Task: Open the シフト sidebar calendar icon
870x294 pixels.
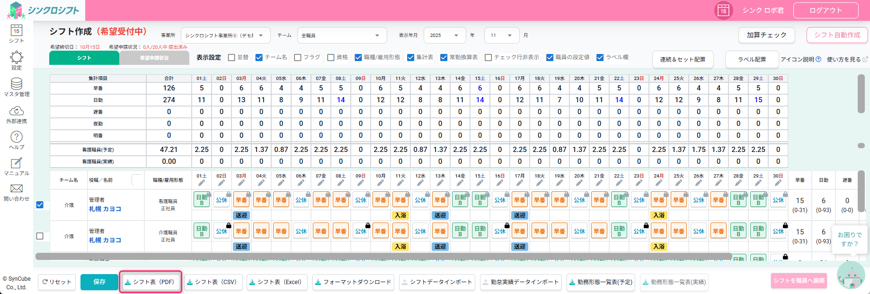Action: pos(17,31)
